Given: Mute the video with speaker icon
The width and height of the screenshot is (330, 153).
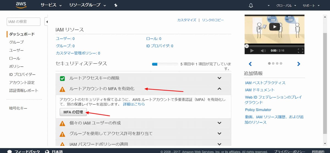Looking at the screenshot, I should [263, 51].
